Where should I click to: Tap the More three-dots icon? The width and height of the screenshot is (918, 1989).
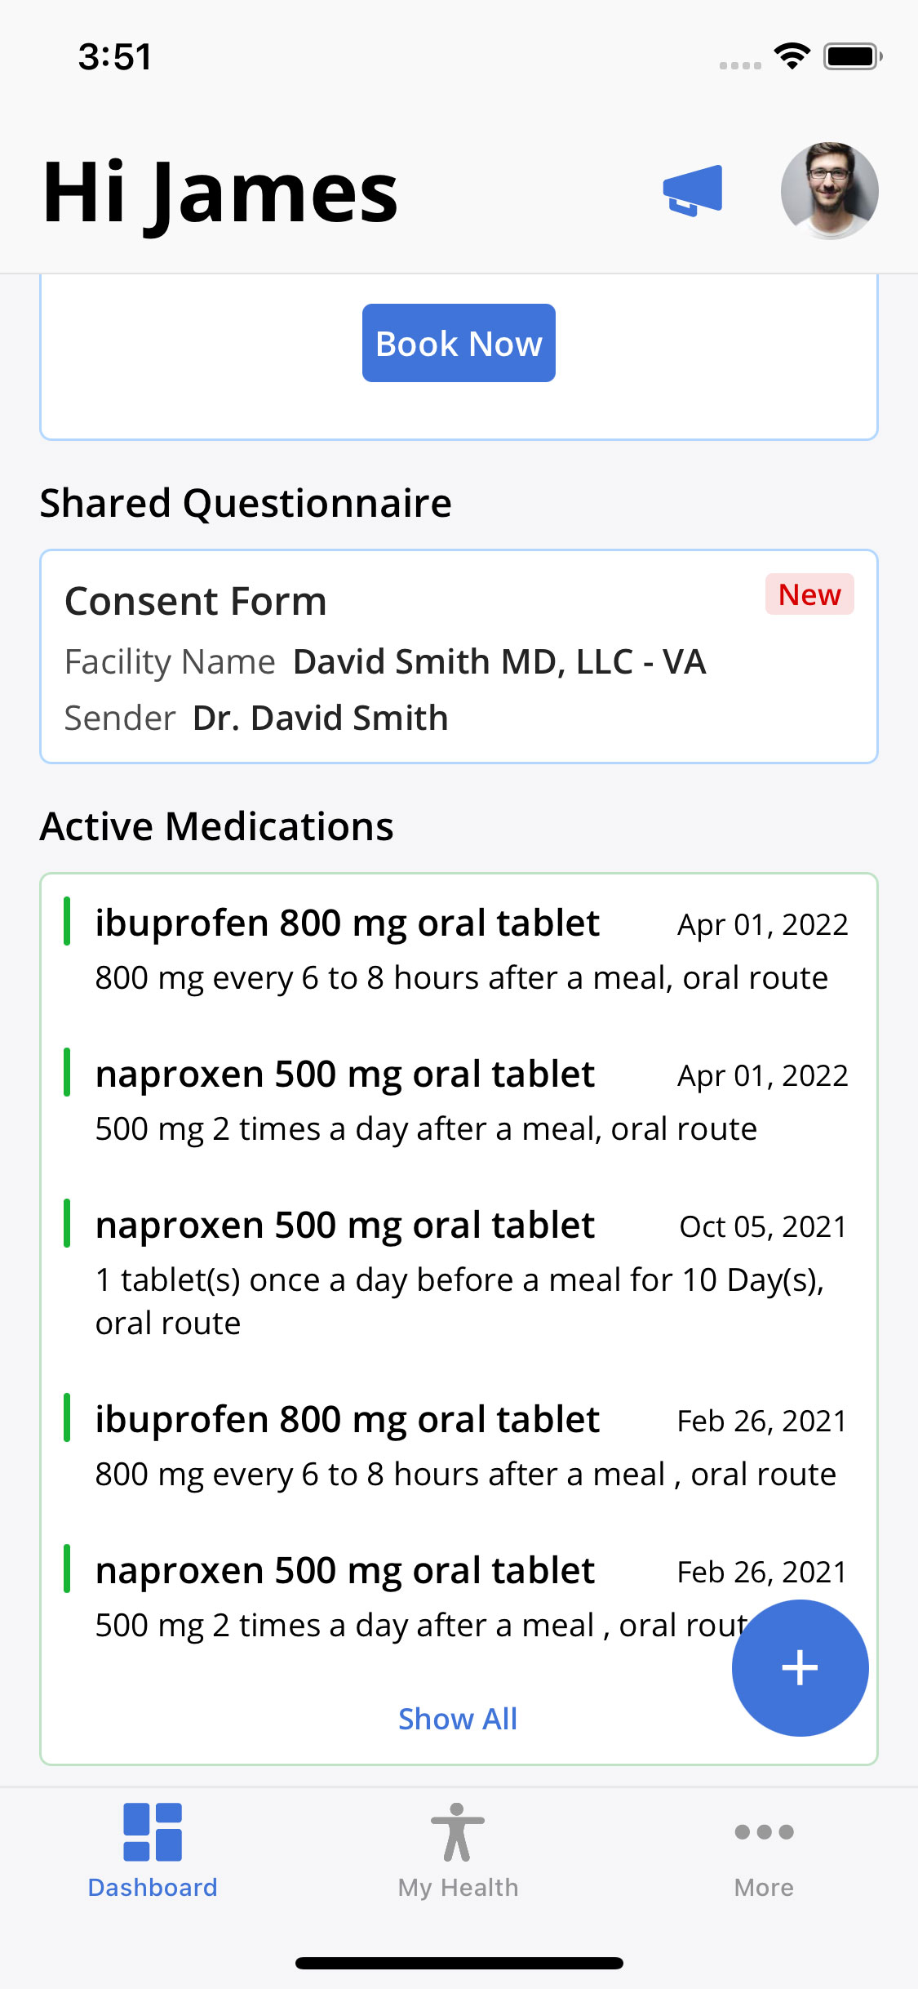click(764, 1832)
